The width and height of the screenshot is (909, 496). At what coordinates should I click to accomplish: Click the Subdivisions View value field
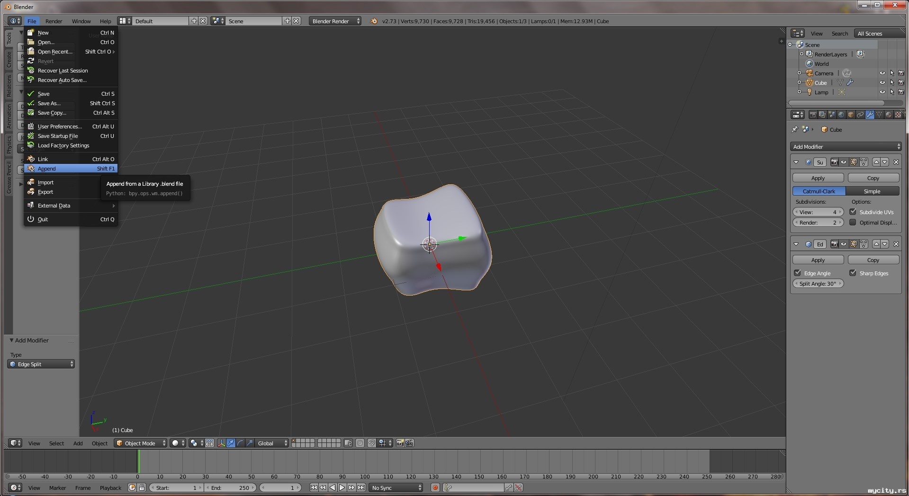tap(818, 212)
